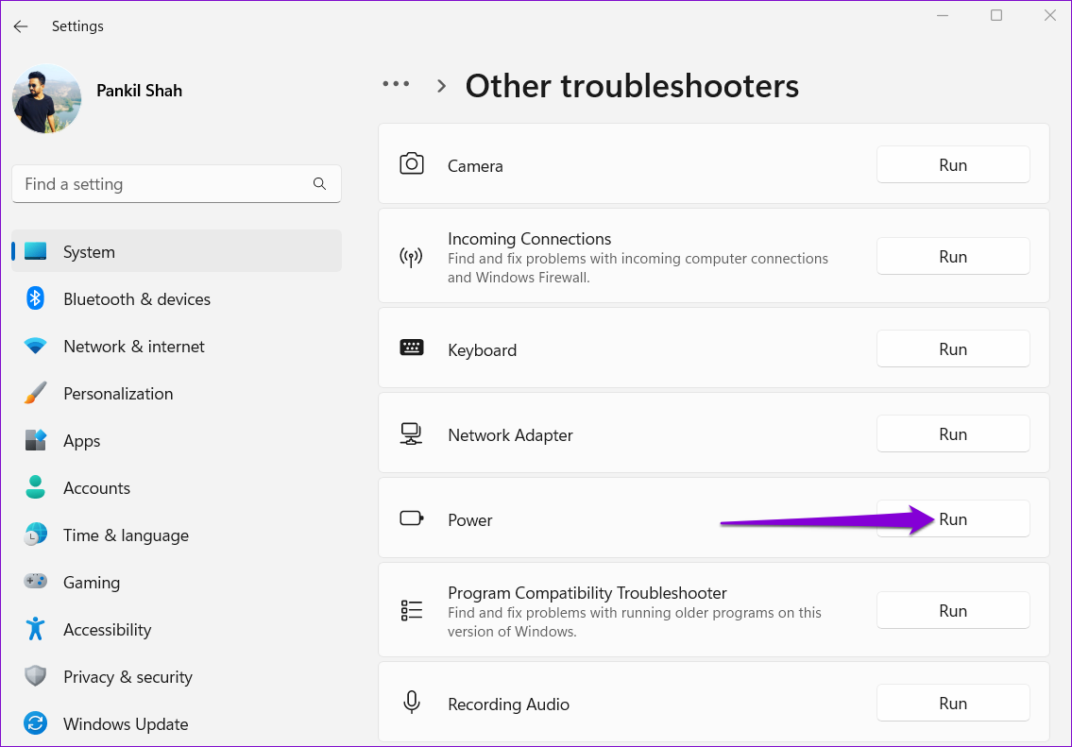The image size is (1072, 747).
Task: Click Pankil Shah's profile picture
Action: [x=46, y=98]
